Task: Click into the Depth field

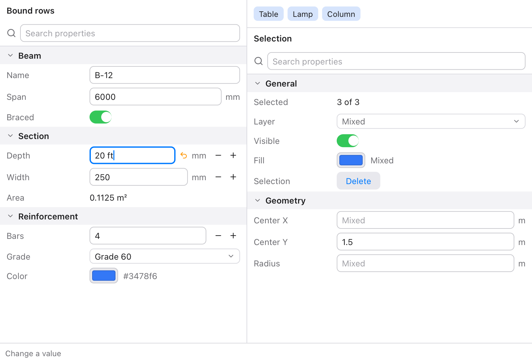Action: click(x=132, y=156)
